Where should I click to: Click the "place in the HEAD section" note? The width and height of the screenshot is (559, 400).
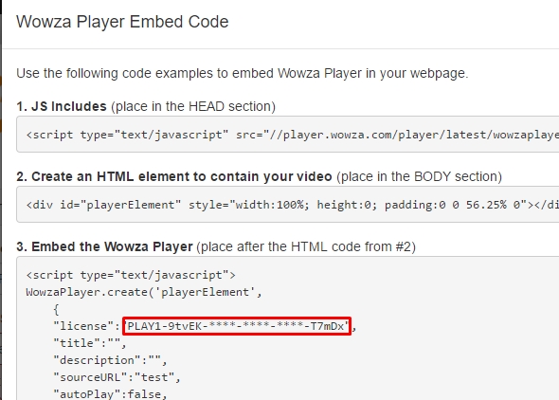(193, 106)
